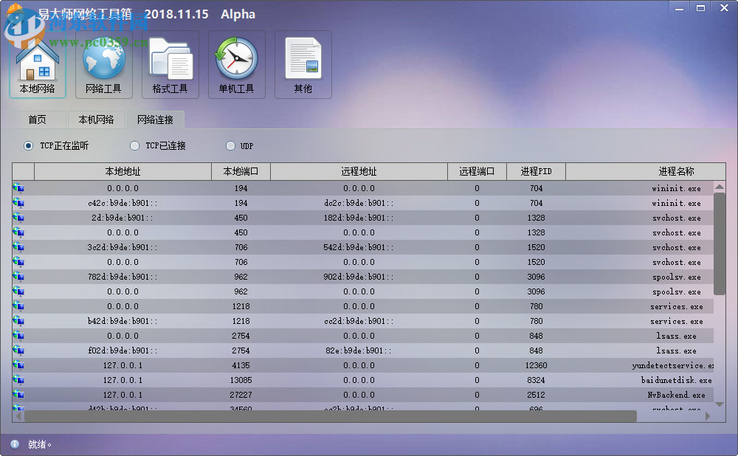Sort by 本地端口 column header
The height and width of the screenshot is (456, 738).
pyautogui.click(x=241, y=171)
